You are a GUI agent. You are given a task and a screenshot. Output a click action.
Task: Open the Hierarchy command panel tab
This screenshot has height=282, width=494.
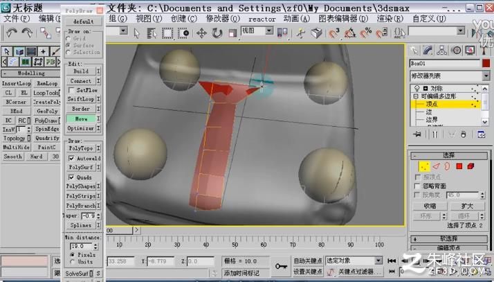441,50
